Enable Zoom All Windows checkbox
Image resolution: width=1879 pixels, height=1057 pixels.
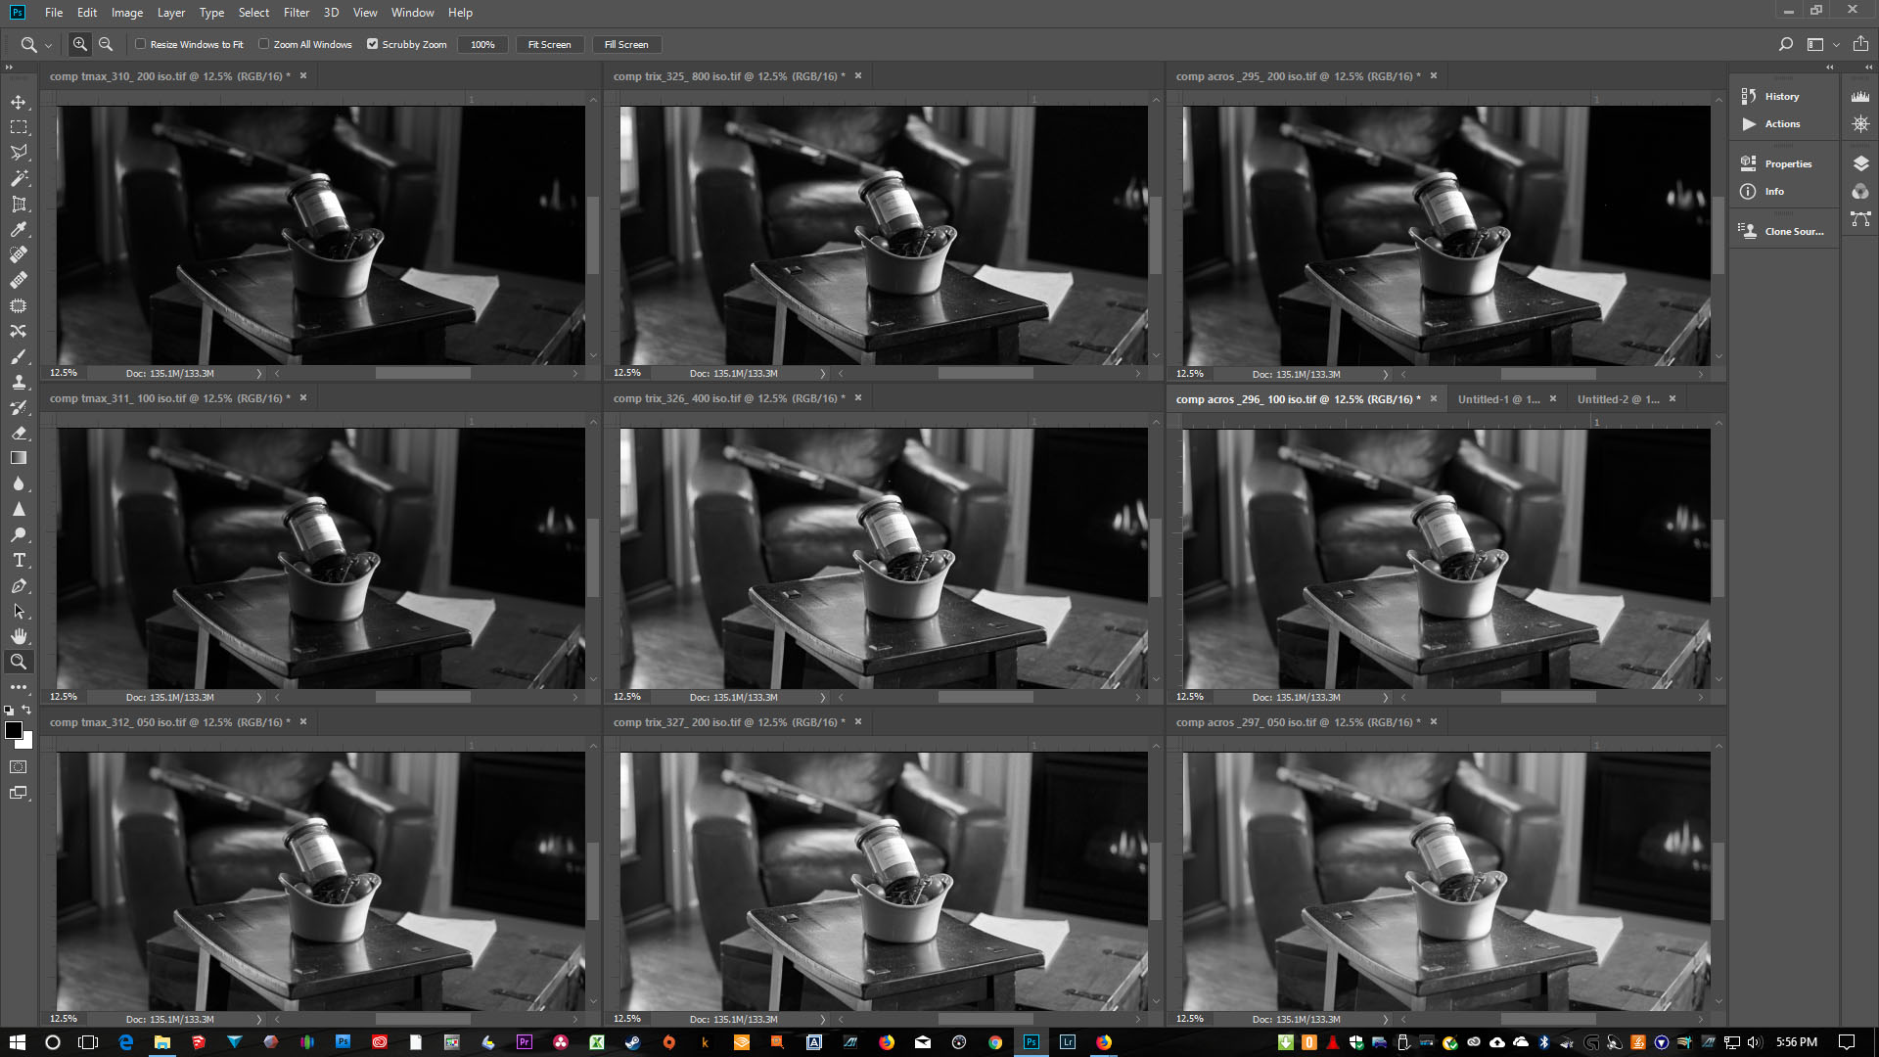coord(264,44)
